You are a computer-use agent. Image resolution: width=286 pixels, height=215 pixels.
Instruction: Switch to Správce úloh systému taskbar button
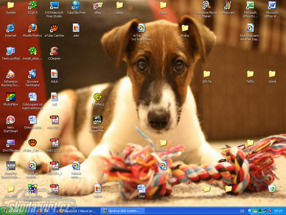[123, 211]
